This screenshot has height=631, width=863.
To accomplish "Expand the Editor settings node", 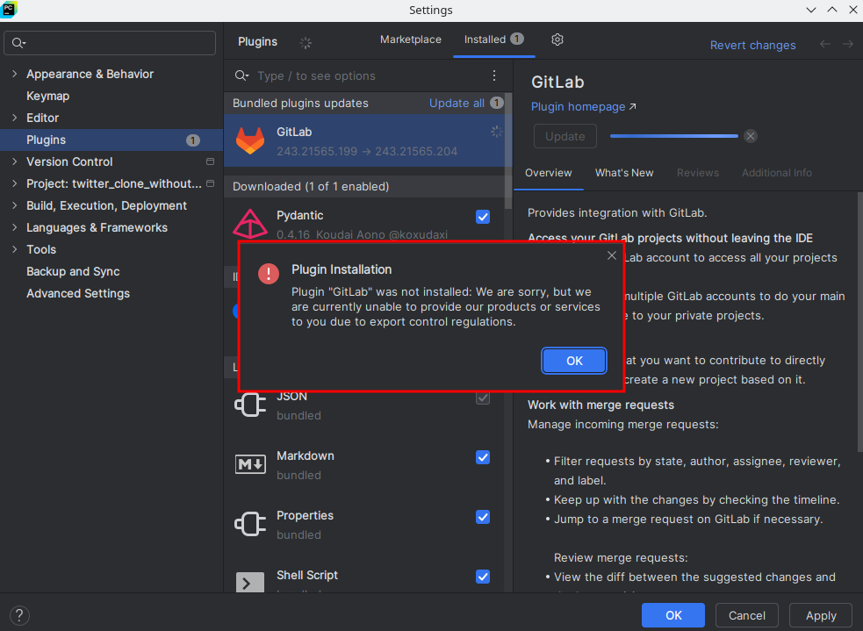I will click(14, 118).
